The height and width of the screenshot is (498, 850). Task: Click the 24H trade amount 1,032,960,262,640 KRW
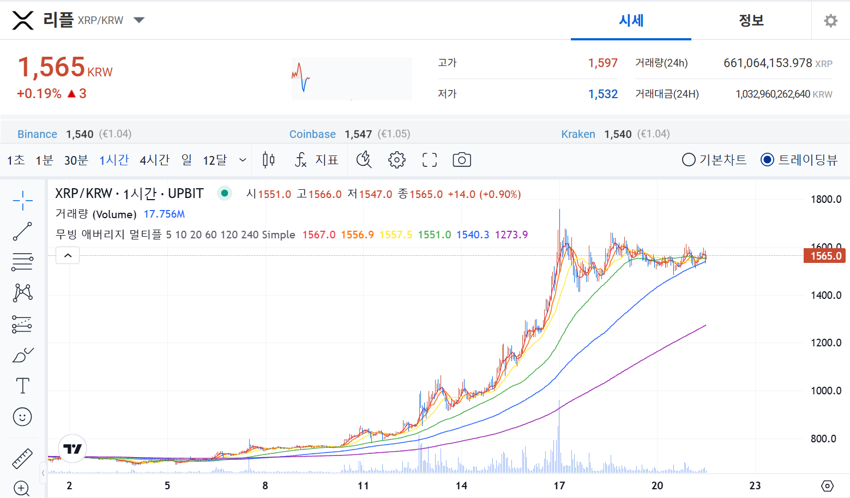click(783, 94)
